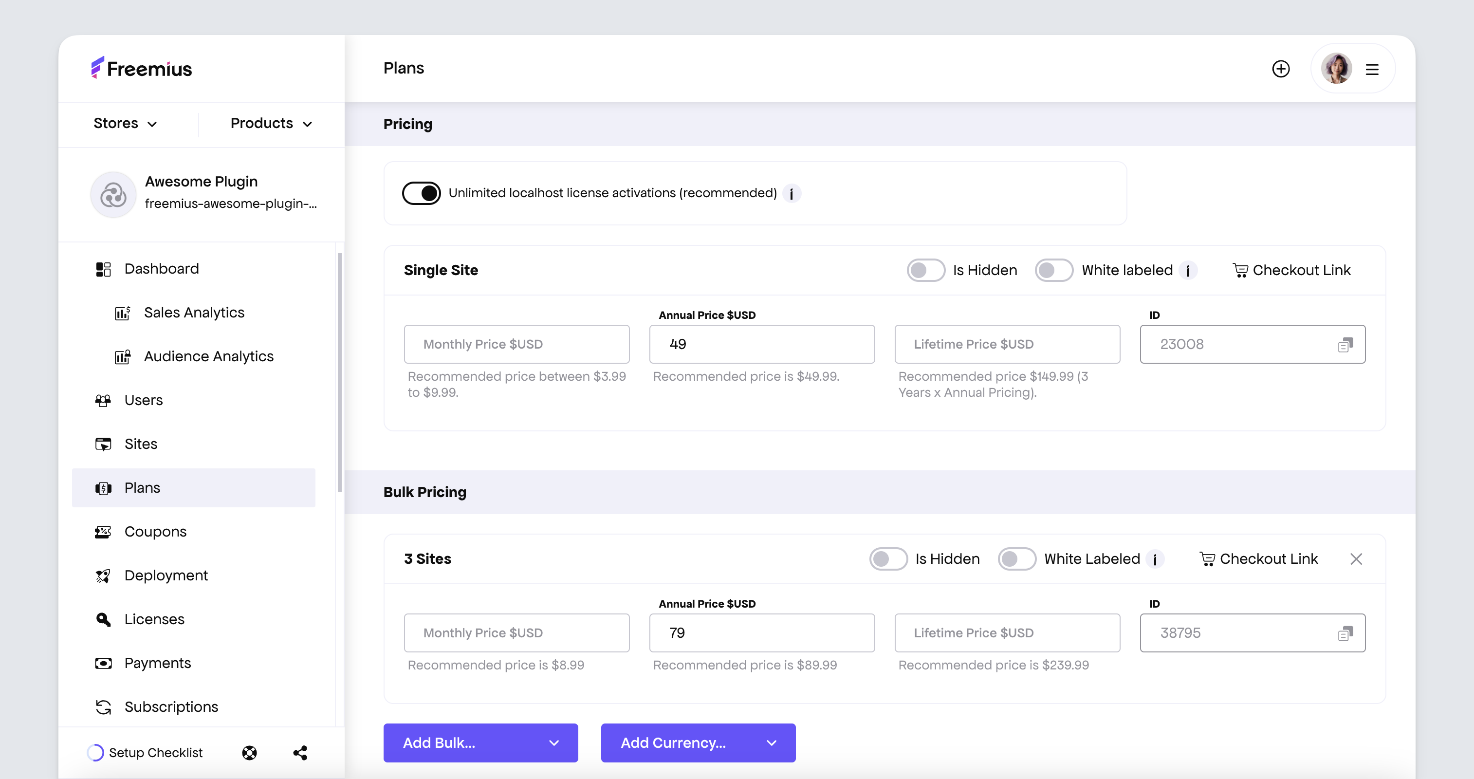The width and height of the screenshot is (1474, 779).
Task: Toggle Unlimited localhost license activations on
Action: pyautogui.click(x=420, y=192)
